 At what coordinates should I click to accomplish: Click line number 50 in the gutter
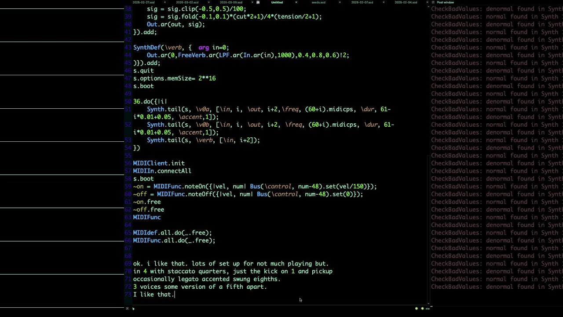(128, 101)
